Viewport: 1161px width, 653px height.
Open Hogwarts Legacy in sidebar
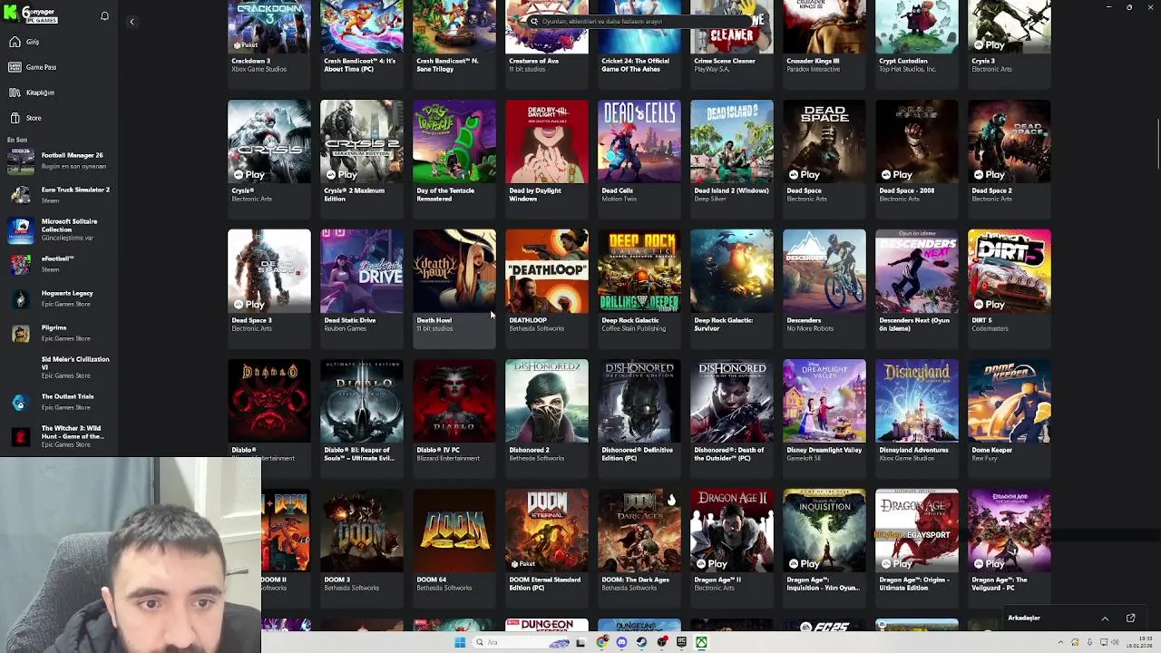(x=58, y=298)
